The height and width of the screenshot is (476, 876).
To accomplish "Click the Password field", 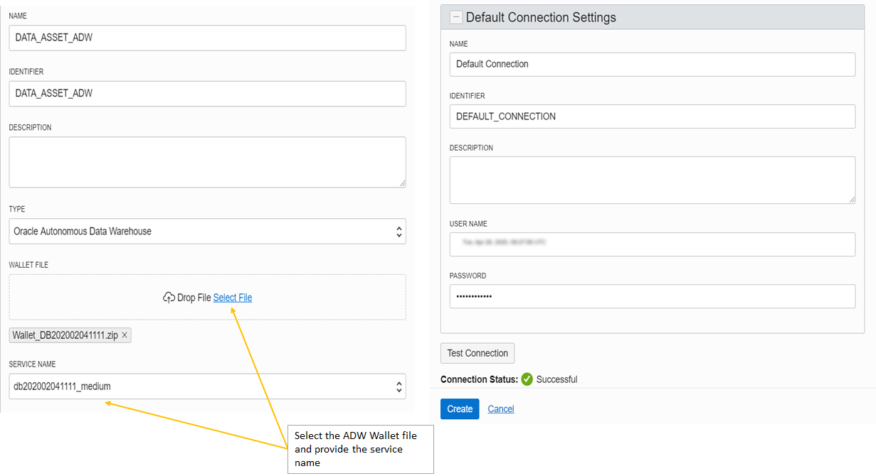I will [652, 296].
